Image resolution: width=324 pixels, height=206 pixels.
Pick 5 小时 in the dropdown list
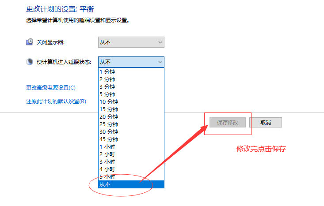click(x=131, y=177)
